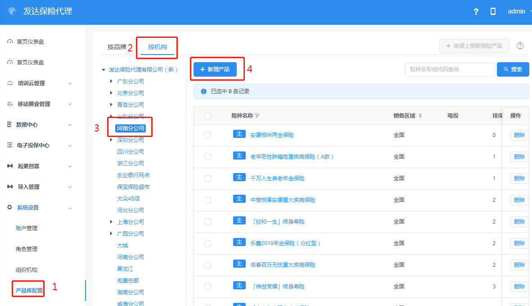Screen dimensions: 532x306
Task: Collapse the 发达保险代理有限公司 root node
Action: (103, 70)
